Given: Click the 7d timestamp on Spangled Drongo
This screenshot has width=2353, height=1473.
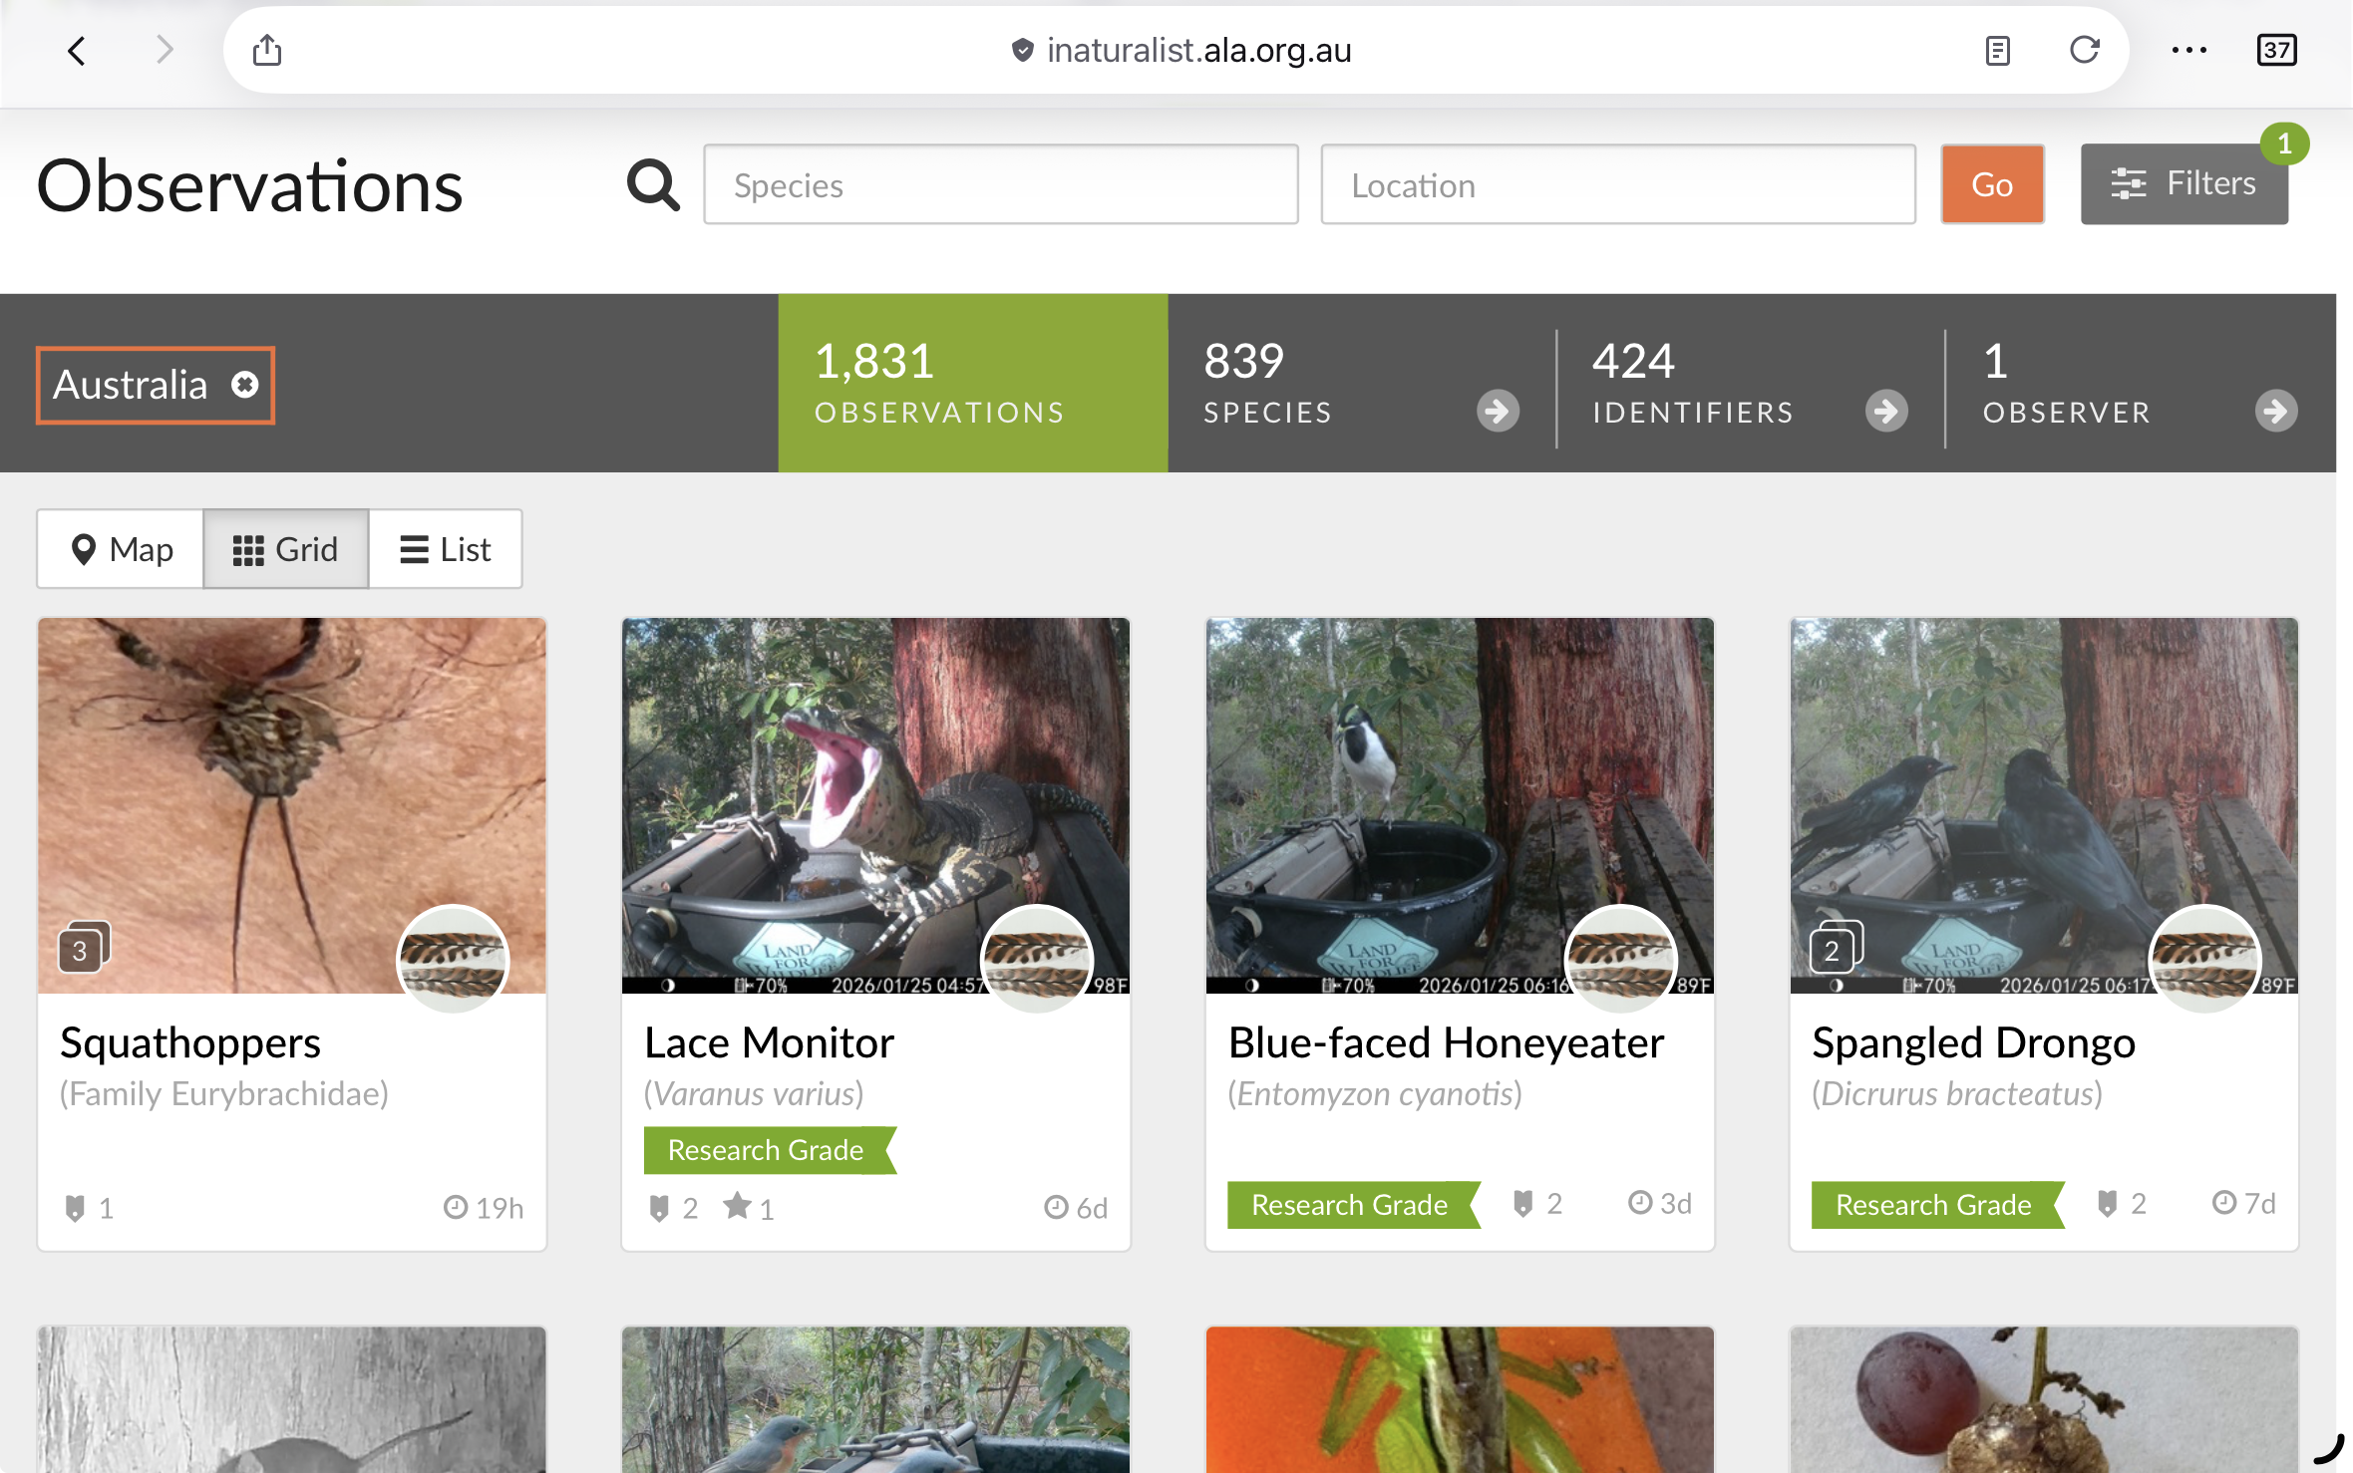Looking at the screenshot, I should pos(2244,1203).
